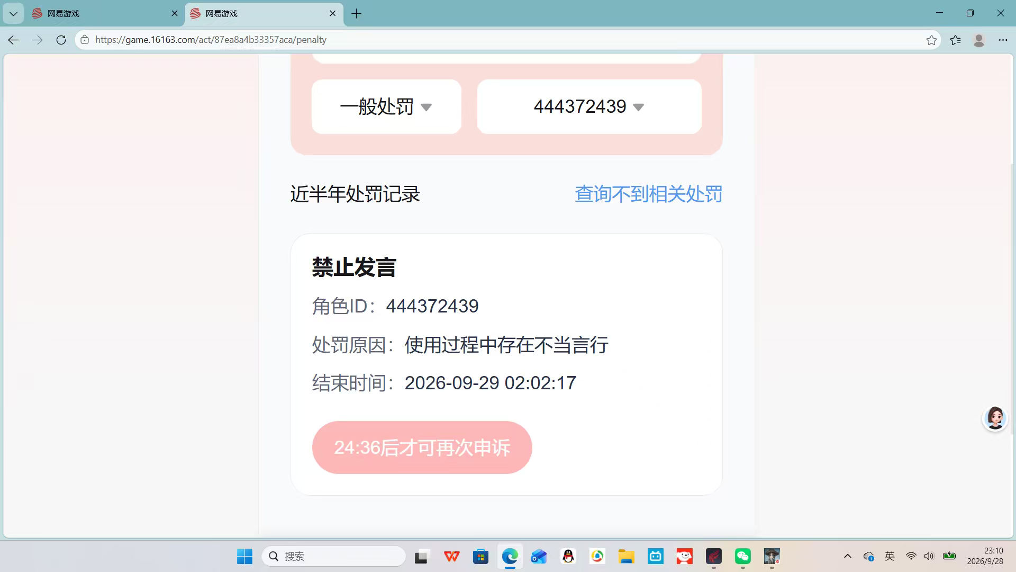Image resolution: width=1016 pixels, height=572 pixels.
Task: Close the first 网易游戏 tab
Action: (175, 14)
